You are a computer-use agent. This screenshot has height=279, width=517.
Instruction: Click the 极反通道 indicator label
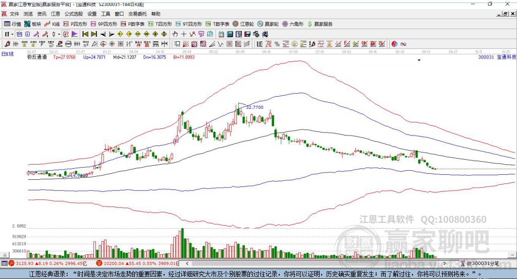point(37,57)
